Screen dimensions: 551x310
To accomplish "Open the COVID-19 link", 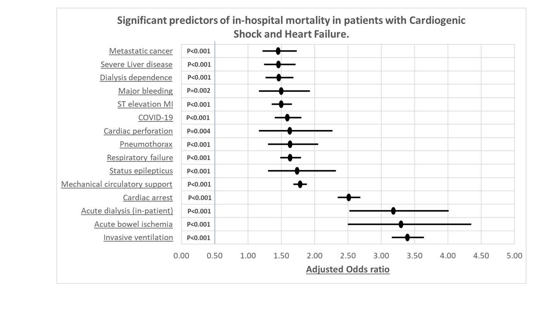I will coord(155,118).
